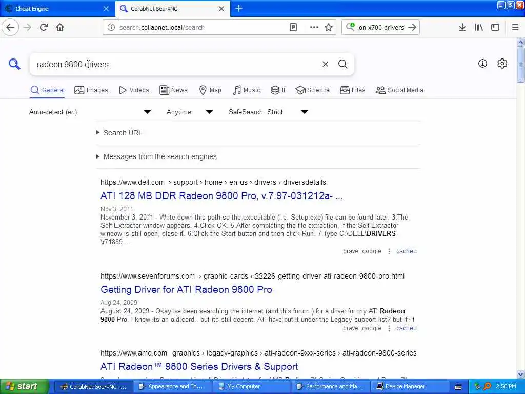Switch to the News category
The image size is (525, 394).
click(173, 90)
